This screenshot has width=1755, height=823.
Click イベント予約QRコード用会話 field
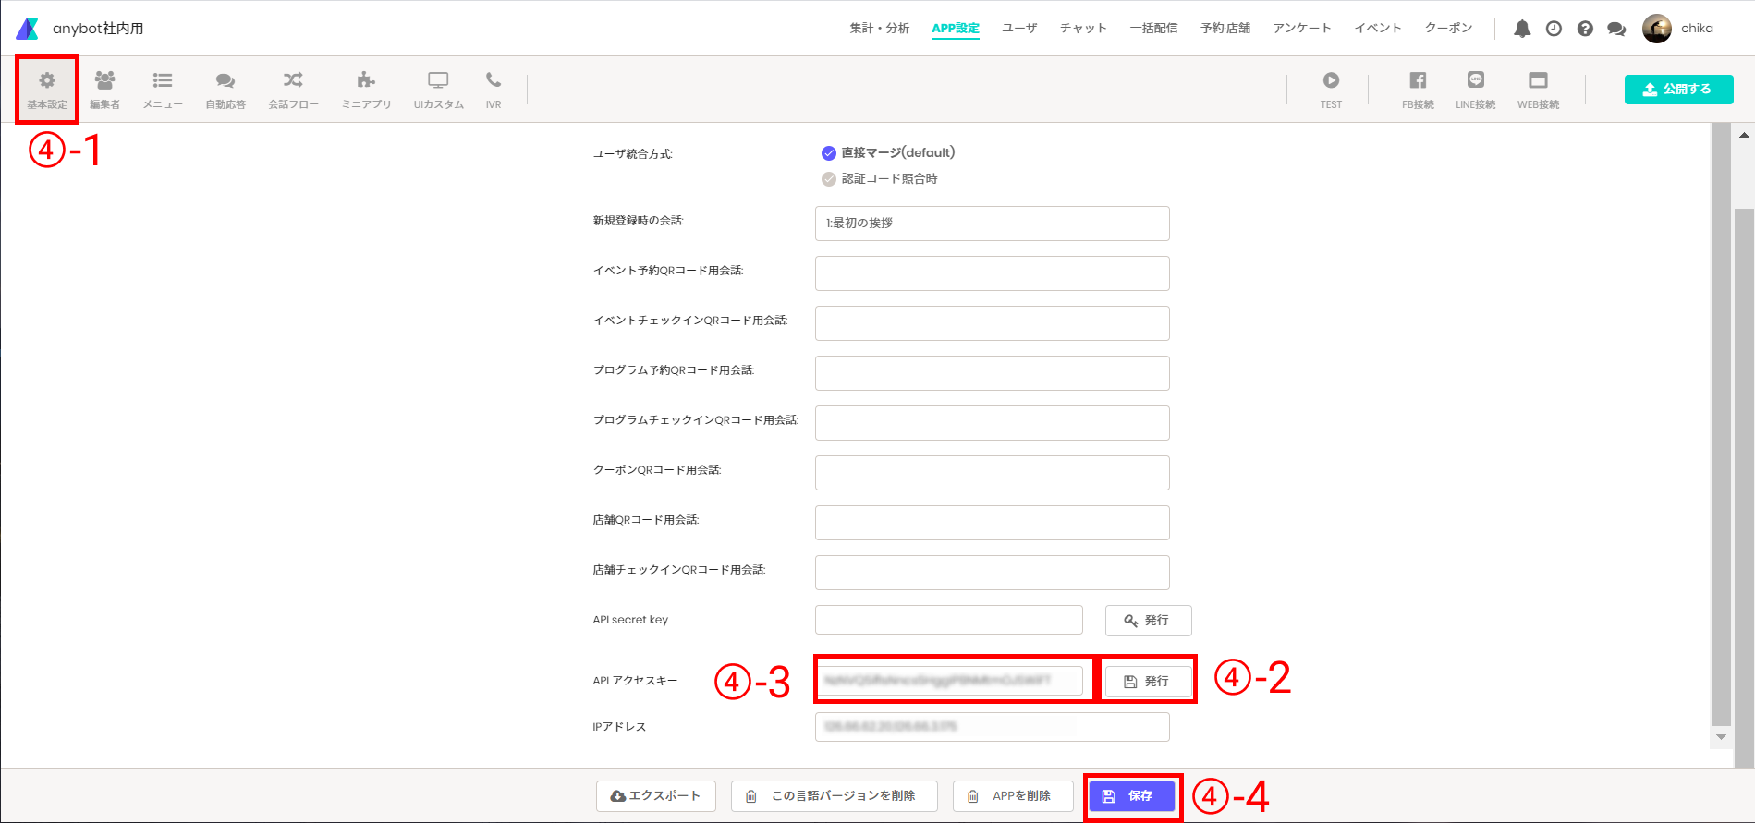992,273
